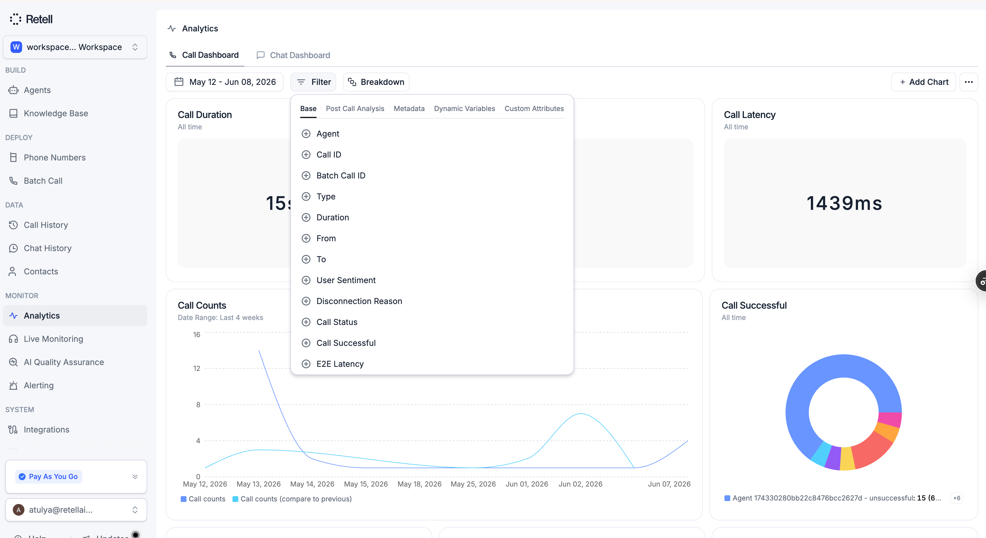
Task: Click the Batch Call phone icon
Action: pyautogui.click(x=13, y=180)
